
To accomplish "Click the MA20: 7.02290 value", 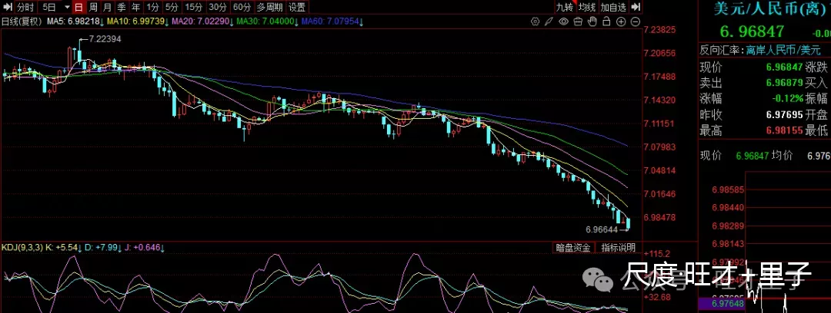I will point(201,21).
